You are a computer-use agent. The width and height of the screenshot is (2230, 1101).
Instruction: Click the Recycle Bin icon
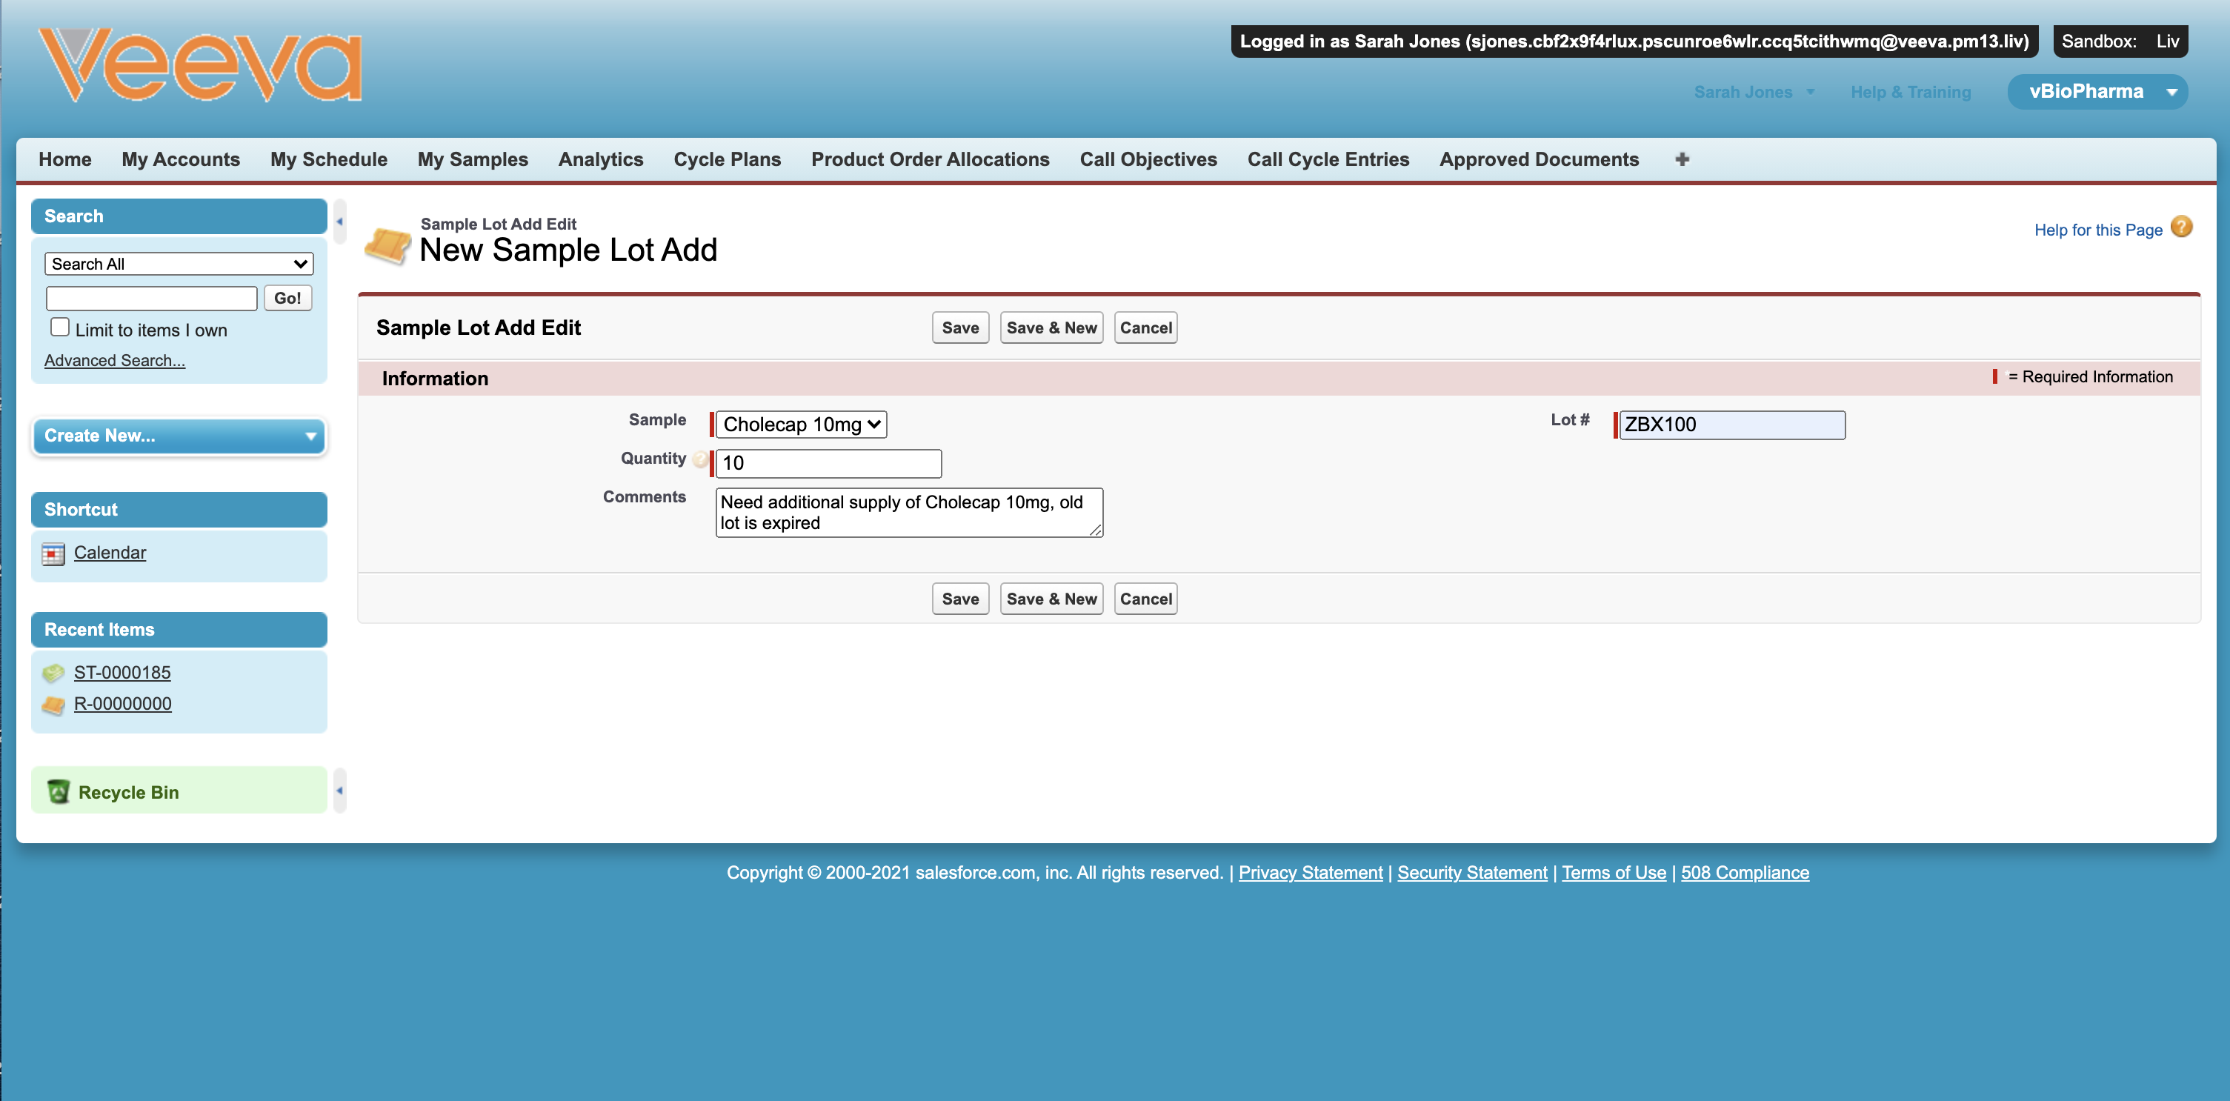[x=58, y=791]
